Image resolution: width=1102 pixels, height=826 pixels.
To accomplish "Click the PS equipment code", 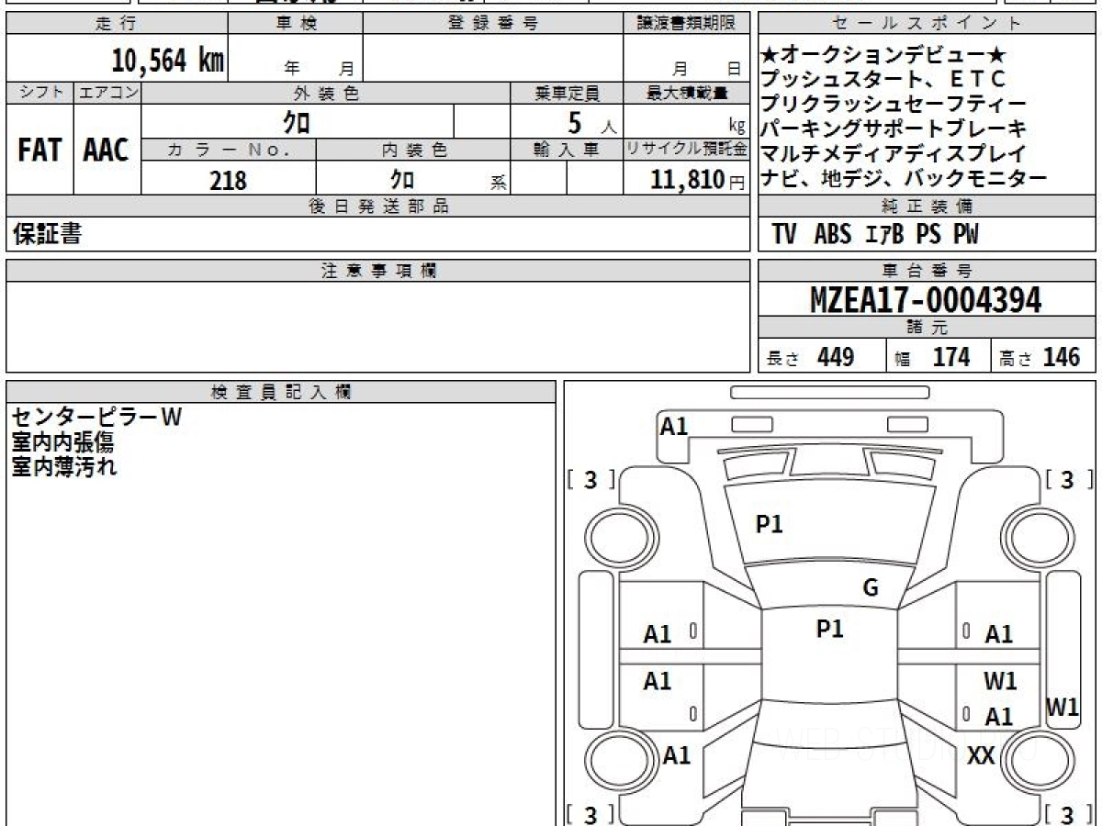I will click(928, 235).
